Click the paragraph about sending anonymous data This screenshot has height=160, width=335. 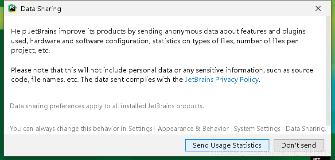pyautogui.click(x=158, y=41)
